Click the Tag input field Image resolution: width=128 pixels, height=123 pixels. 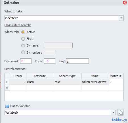(77, 61)
